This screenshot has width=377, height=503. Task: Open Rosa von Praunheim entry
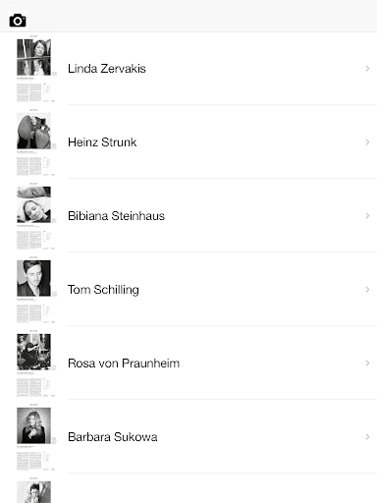[188, 363]
